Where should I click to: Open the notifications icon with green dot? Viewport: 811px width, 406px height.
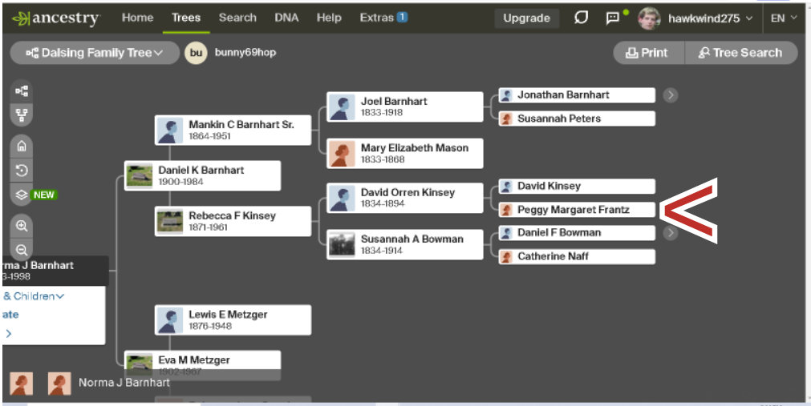pyautogui.click(x=614, y=18)
